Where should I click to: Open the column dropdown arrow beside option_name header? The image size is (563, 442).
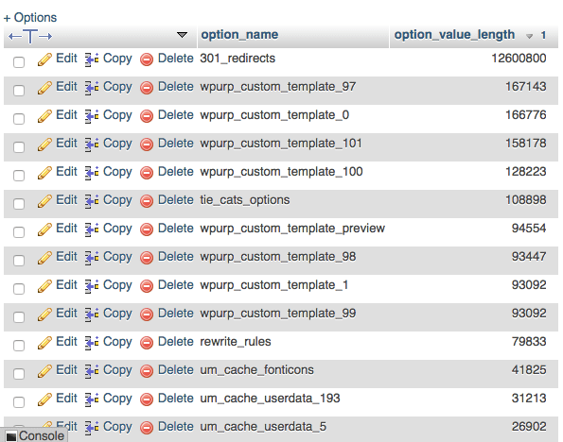[182, 35]
